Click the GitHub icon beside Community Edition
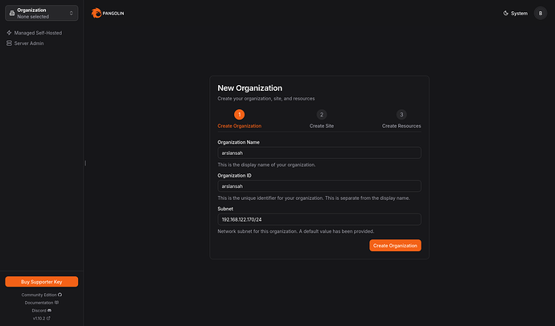555x326 pixels. click(60, 295)
